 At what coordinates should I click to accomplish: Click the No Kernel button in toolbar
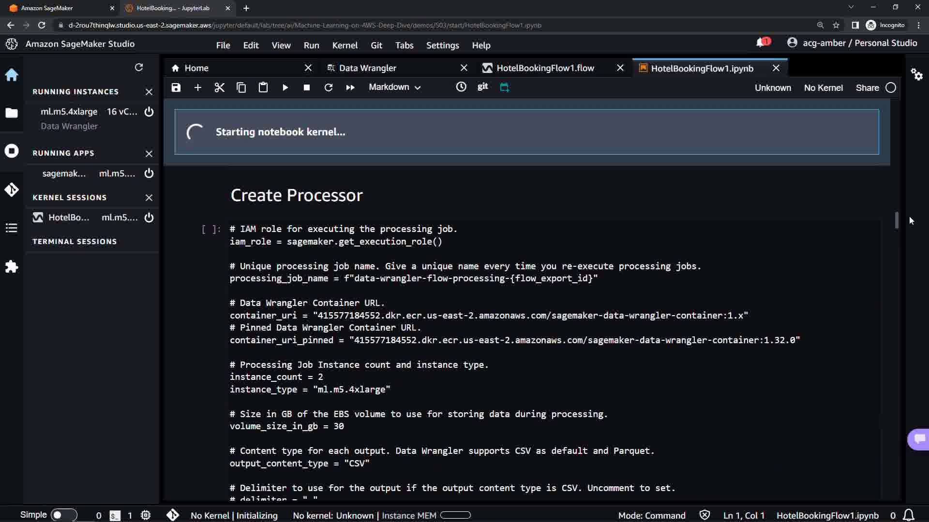pos(823,88)
